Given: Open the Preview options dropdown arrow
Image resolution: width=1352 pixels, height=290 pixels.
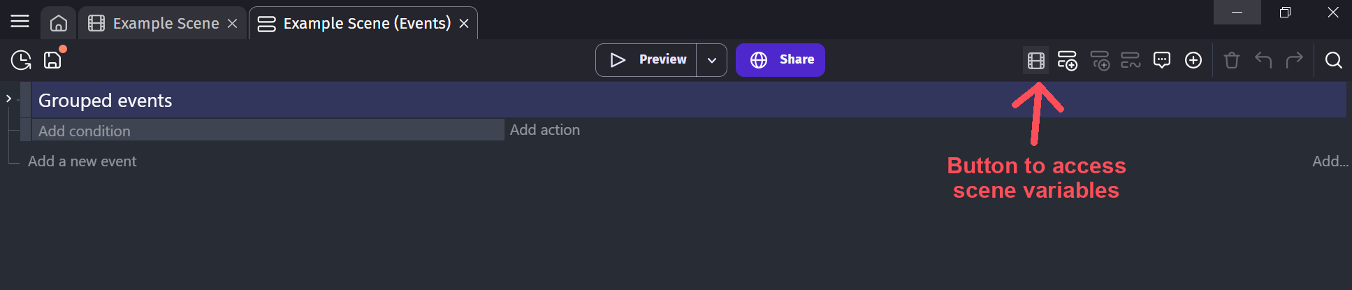Looking at the screenshot, I should pyautogui.click(x=711, y=60).
